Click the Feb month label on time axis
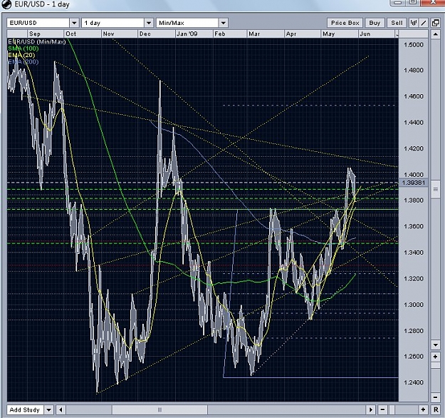 [x=220, y=34]
